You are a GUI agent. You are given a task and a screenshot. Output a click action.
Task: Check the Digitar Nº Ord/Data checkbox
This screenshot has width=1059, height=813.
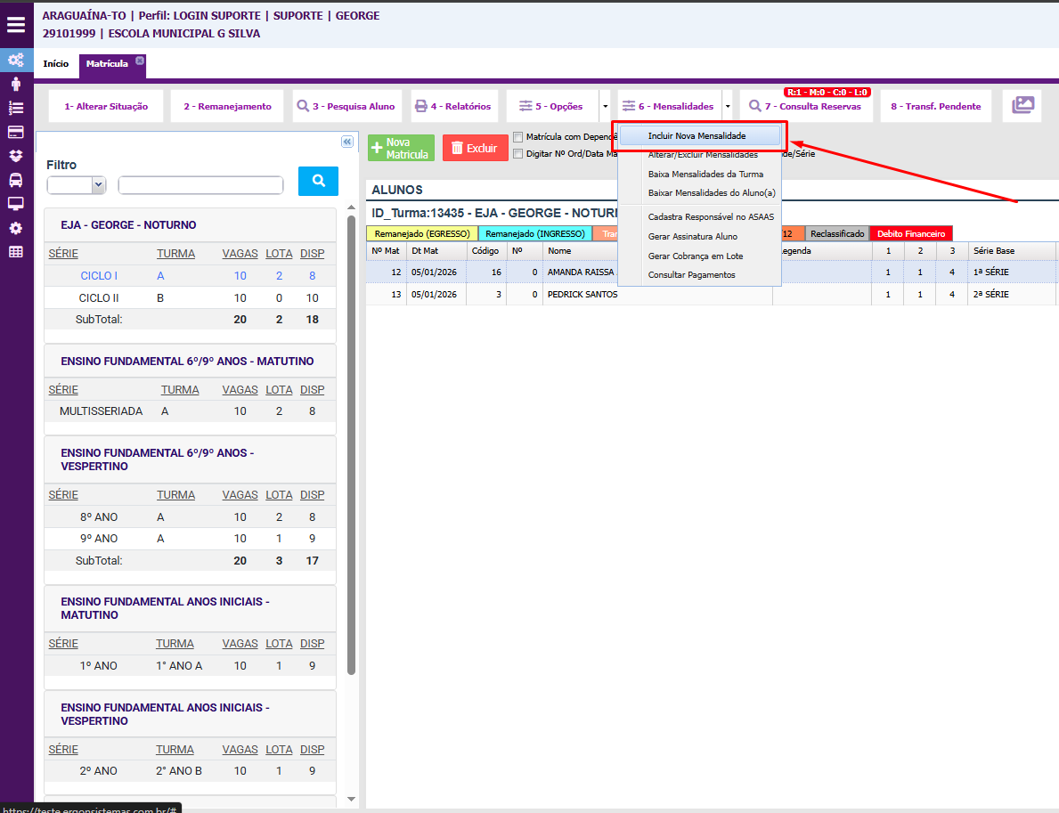pos(517,154)
